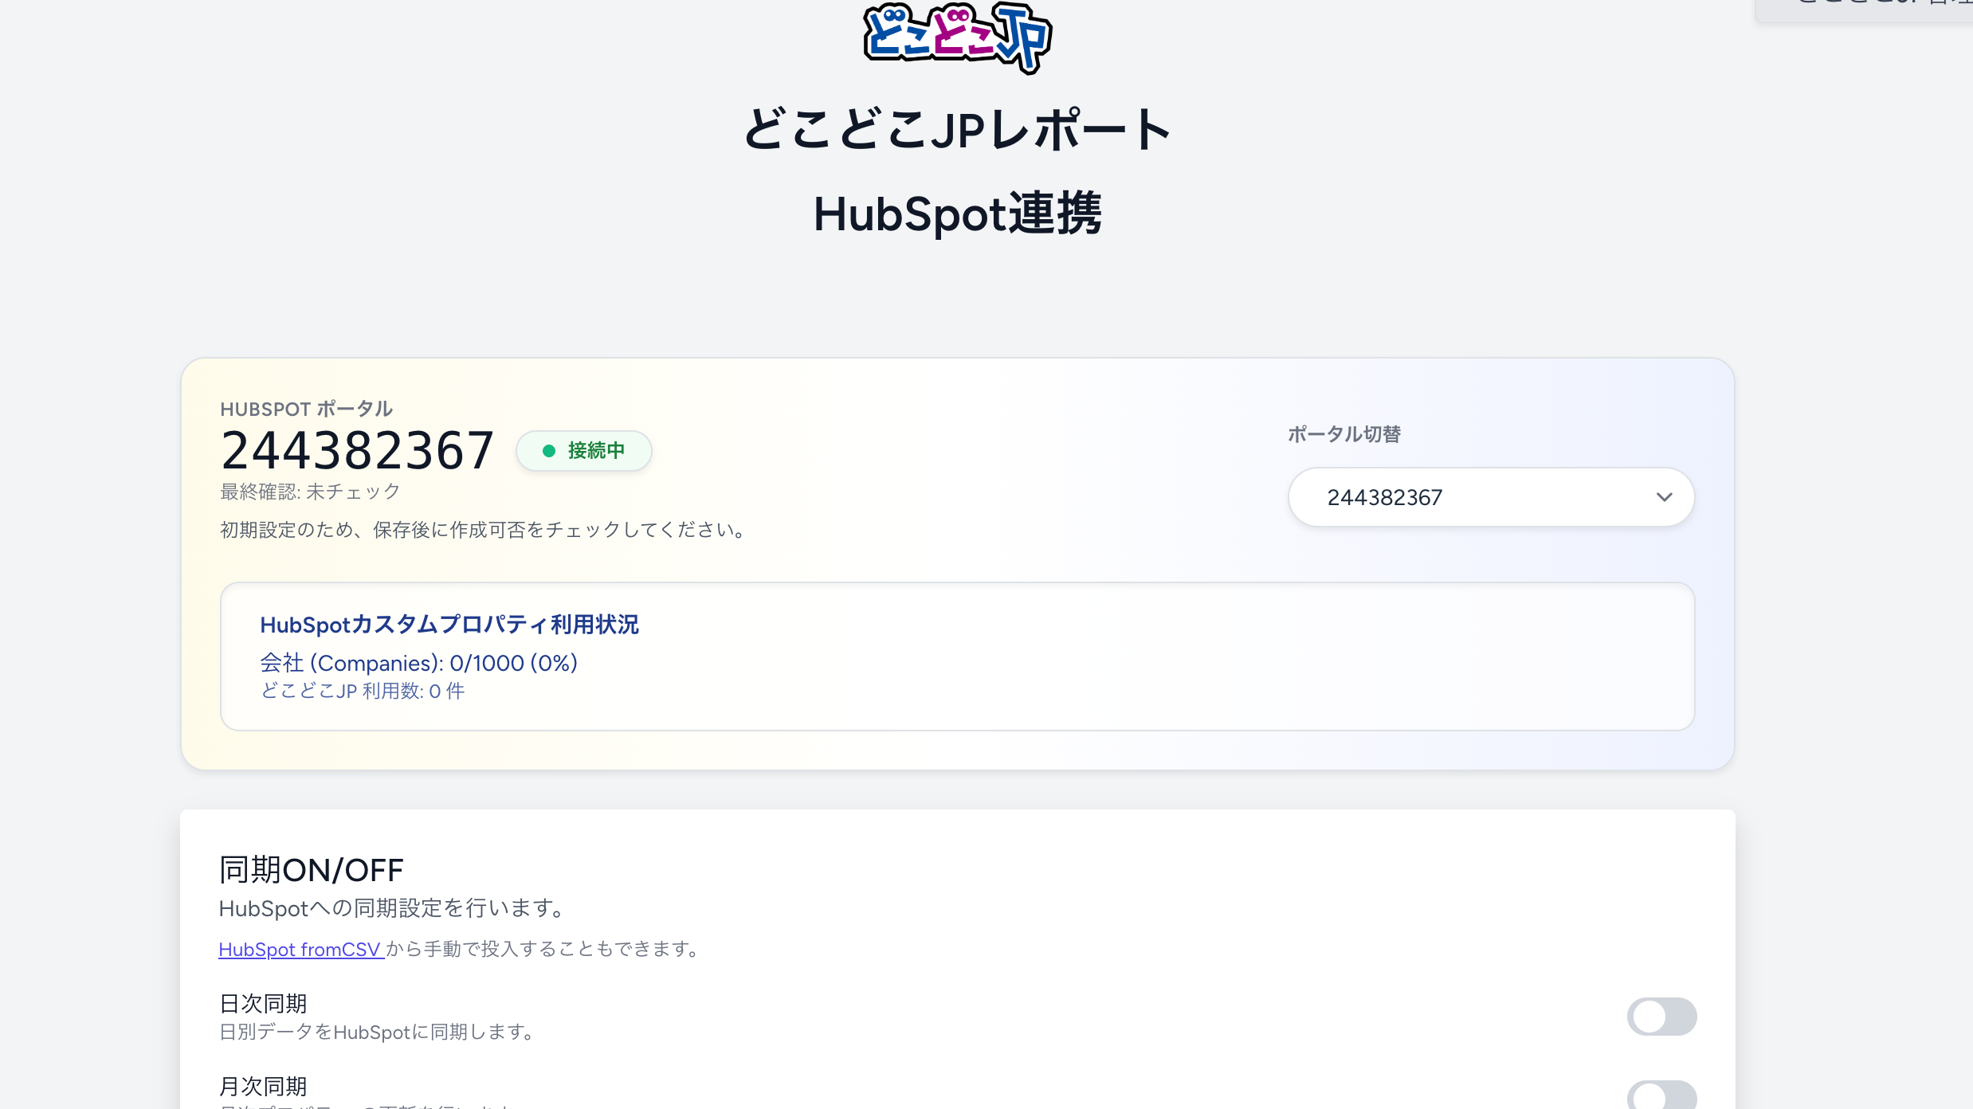Open the ポータル切替 dropdown showing 244382367
Screen dimensions: 1973x1109
[x=1491, y=497]
